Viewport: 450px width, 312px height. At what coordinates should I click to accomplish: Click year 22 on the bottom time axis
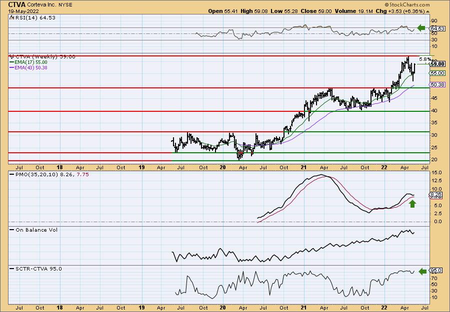[x=384, y=308]
